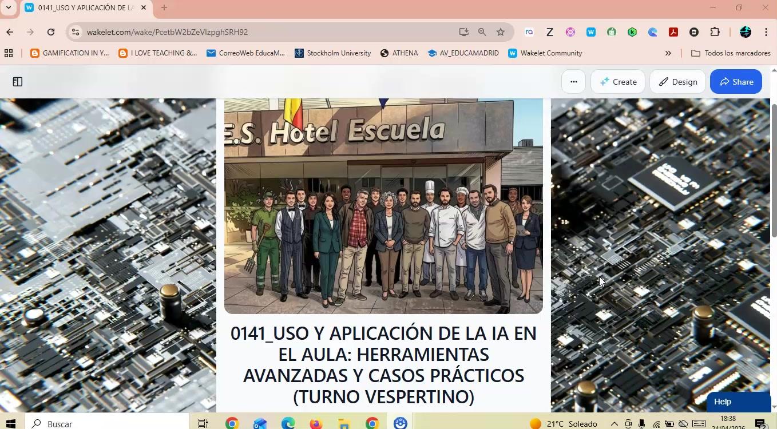Click the Create button with sparkle icon

click(x=618, y=82)
